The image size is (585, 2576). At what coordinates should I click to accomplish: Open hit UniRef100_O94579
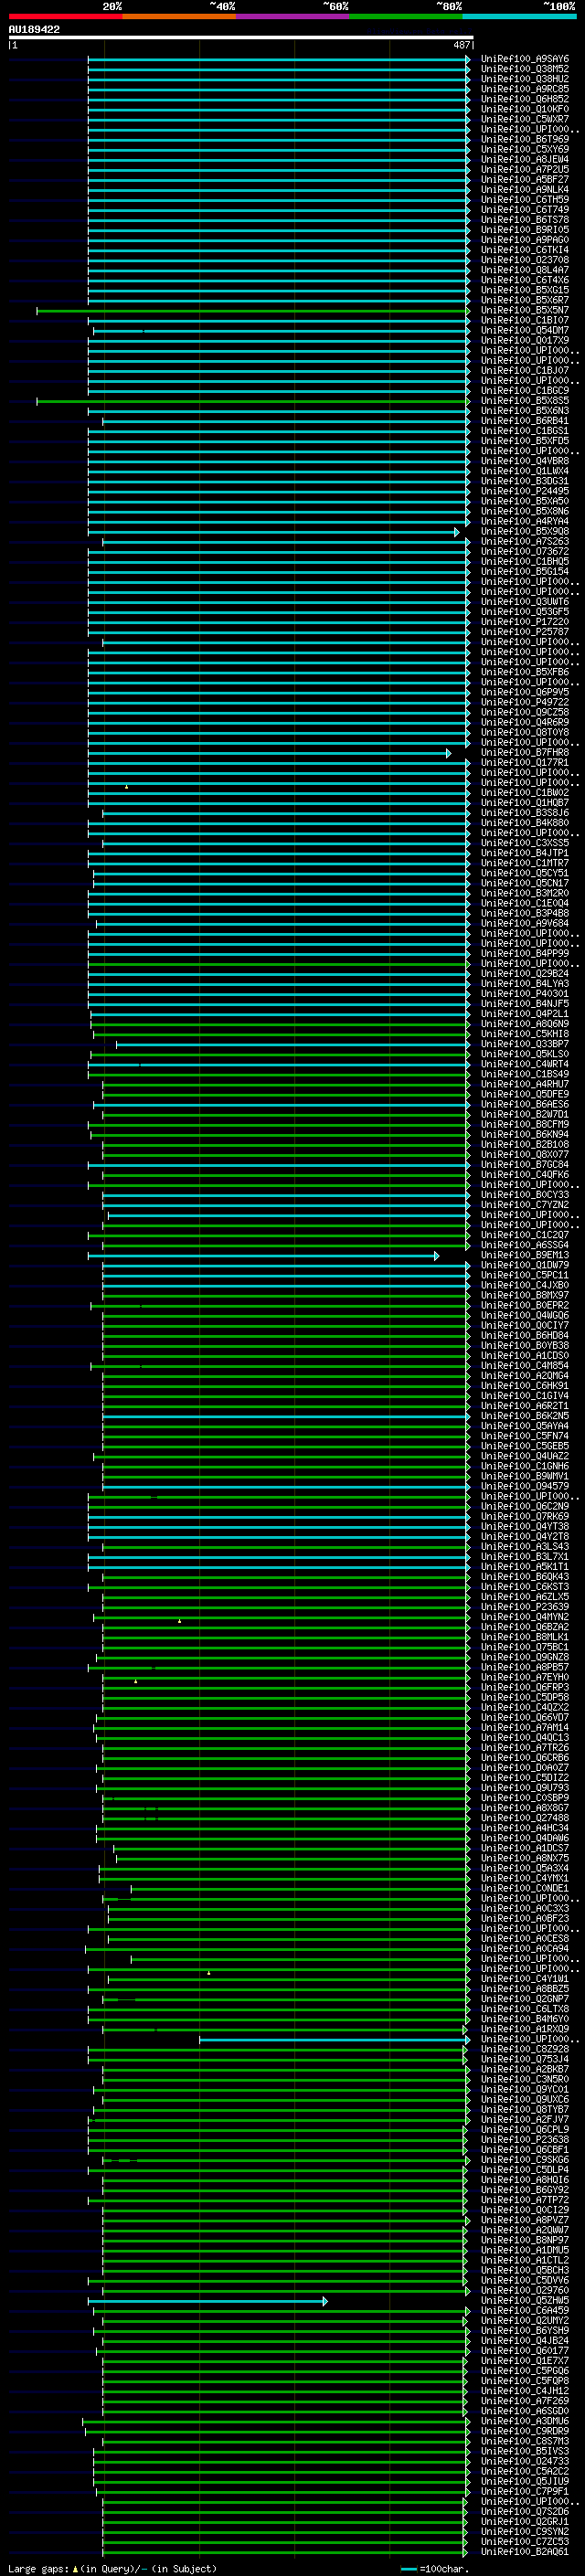(x=524, y=1486)
